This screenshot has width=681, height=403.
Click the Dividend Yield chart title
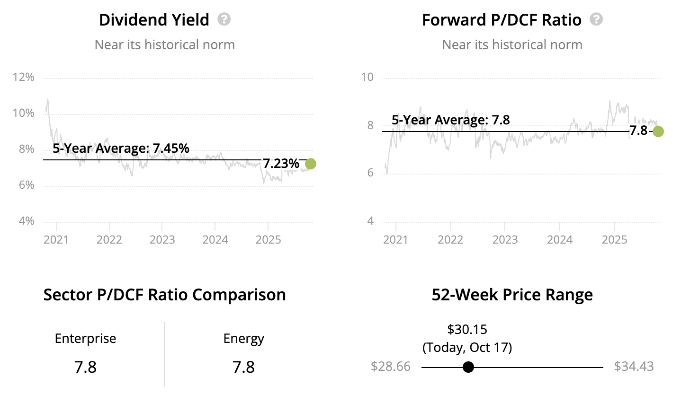[x=154, y=20]
